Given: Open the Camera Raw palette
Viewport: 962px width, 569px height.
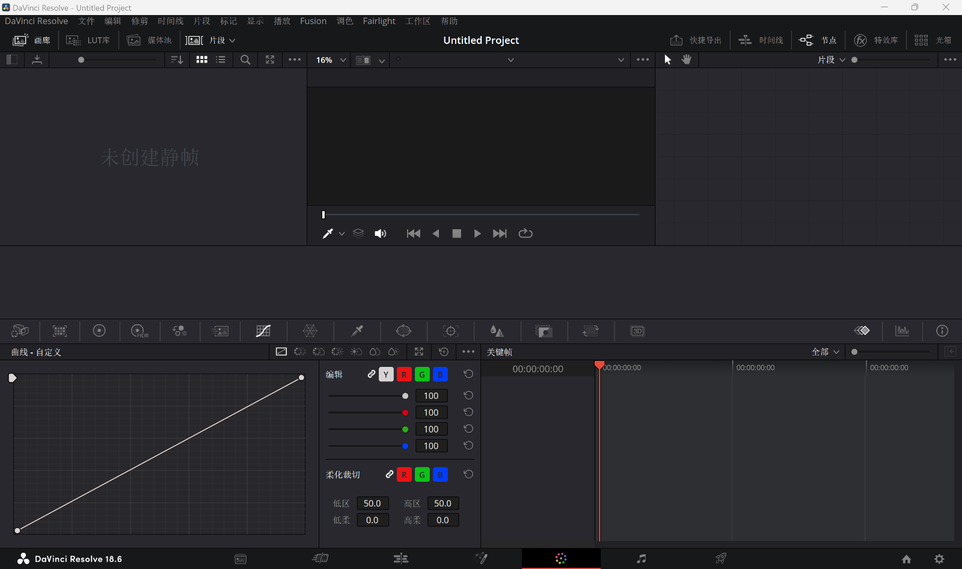Looking at the screenshot, I should point(20,331).
